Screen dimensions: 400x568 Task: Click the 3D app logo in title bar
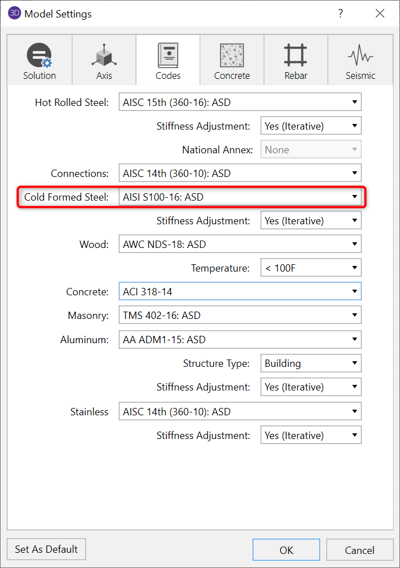(14, 14)
